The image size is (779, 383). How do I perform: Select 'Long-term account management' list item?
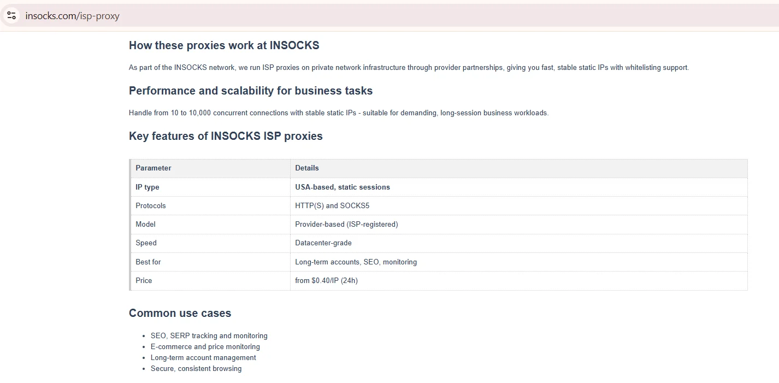point(203,358)
